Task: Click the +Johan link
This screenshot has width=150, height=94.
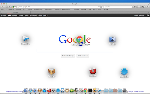Action: point(4,16)
